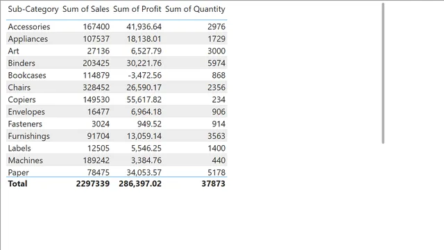Select the Fasteners row label

click(x=25, y=124)
